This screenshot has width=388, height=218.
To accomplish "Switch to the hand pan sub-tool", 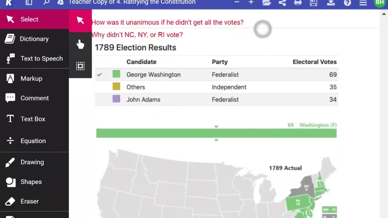I will 80,45.
